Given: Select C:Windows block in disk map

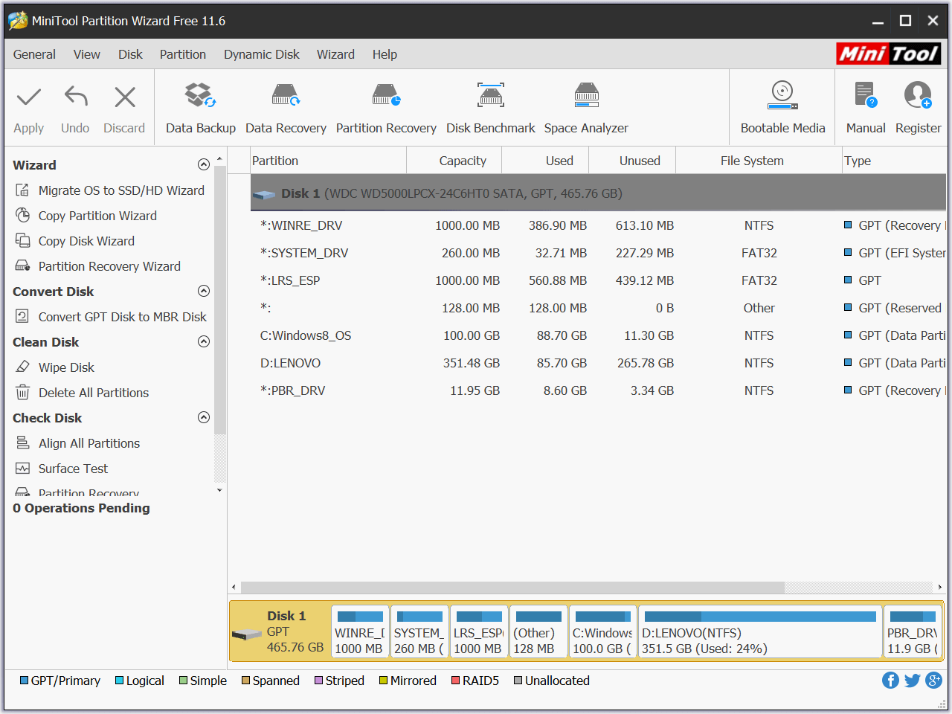Looking at the screenshot, I should tap(602, 631).
